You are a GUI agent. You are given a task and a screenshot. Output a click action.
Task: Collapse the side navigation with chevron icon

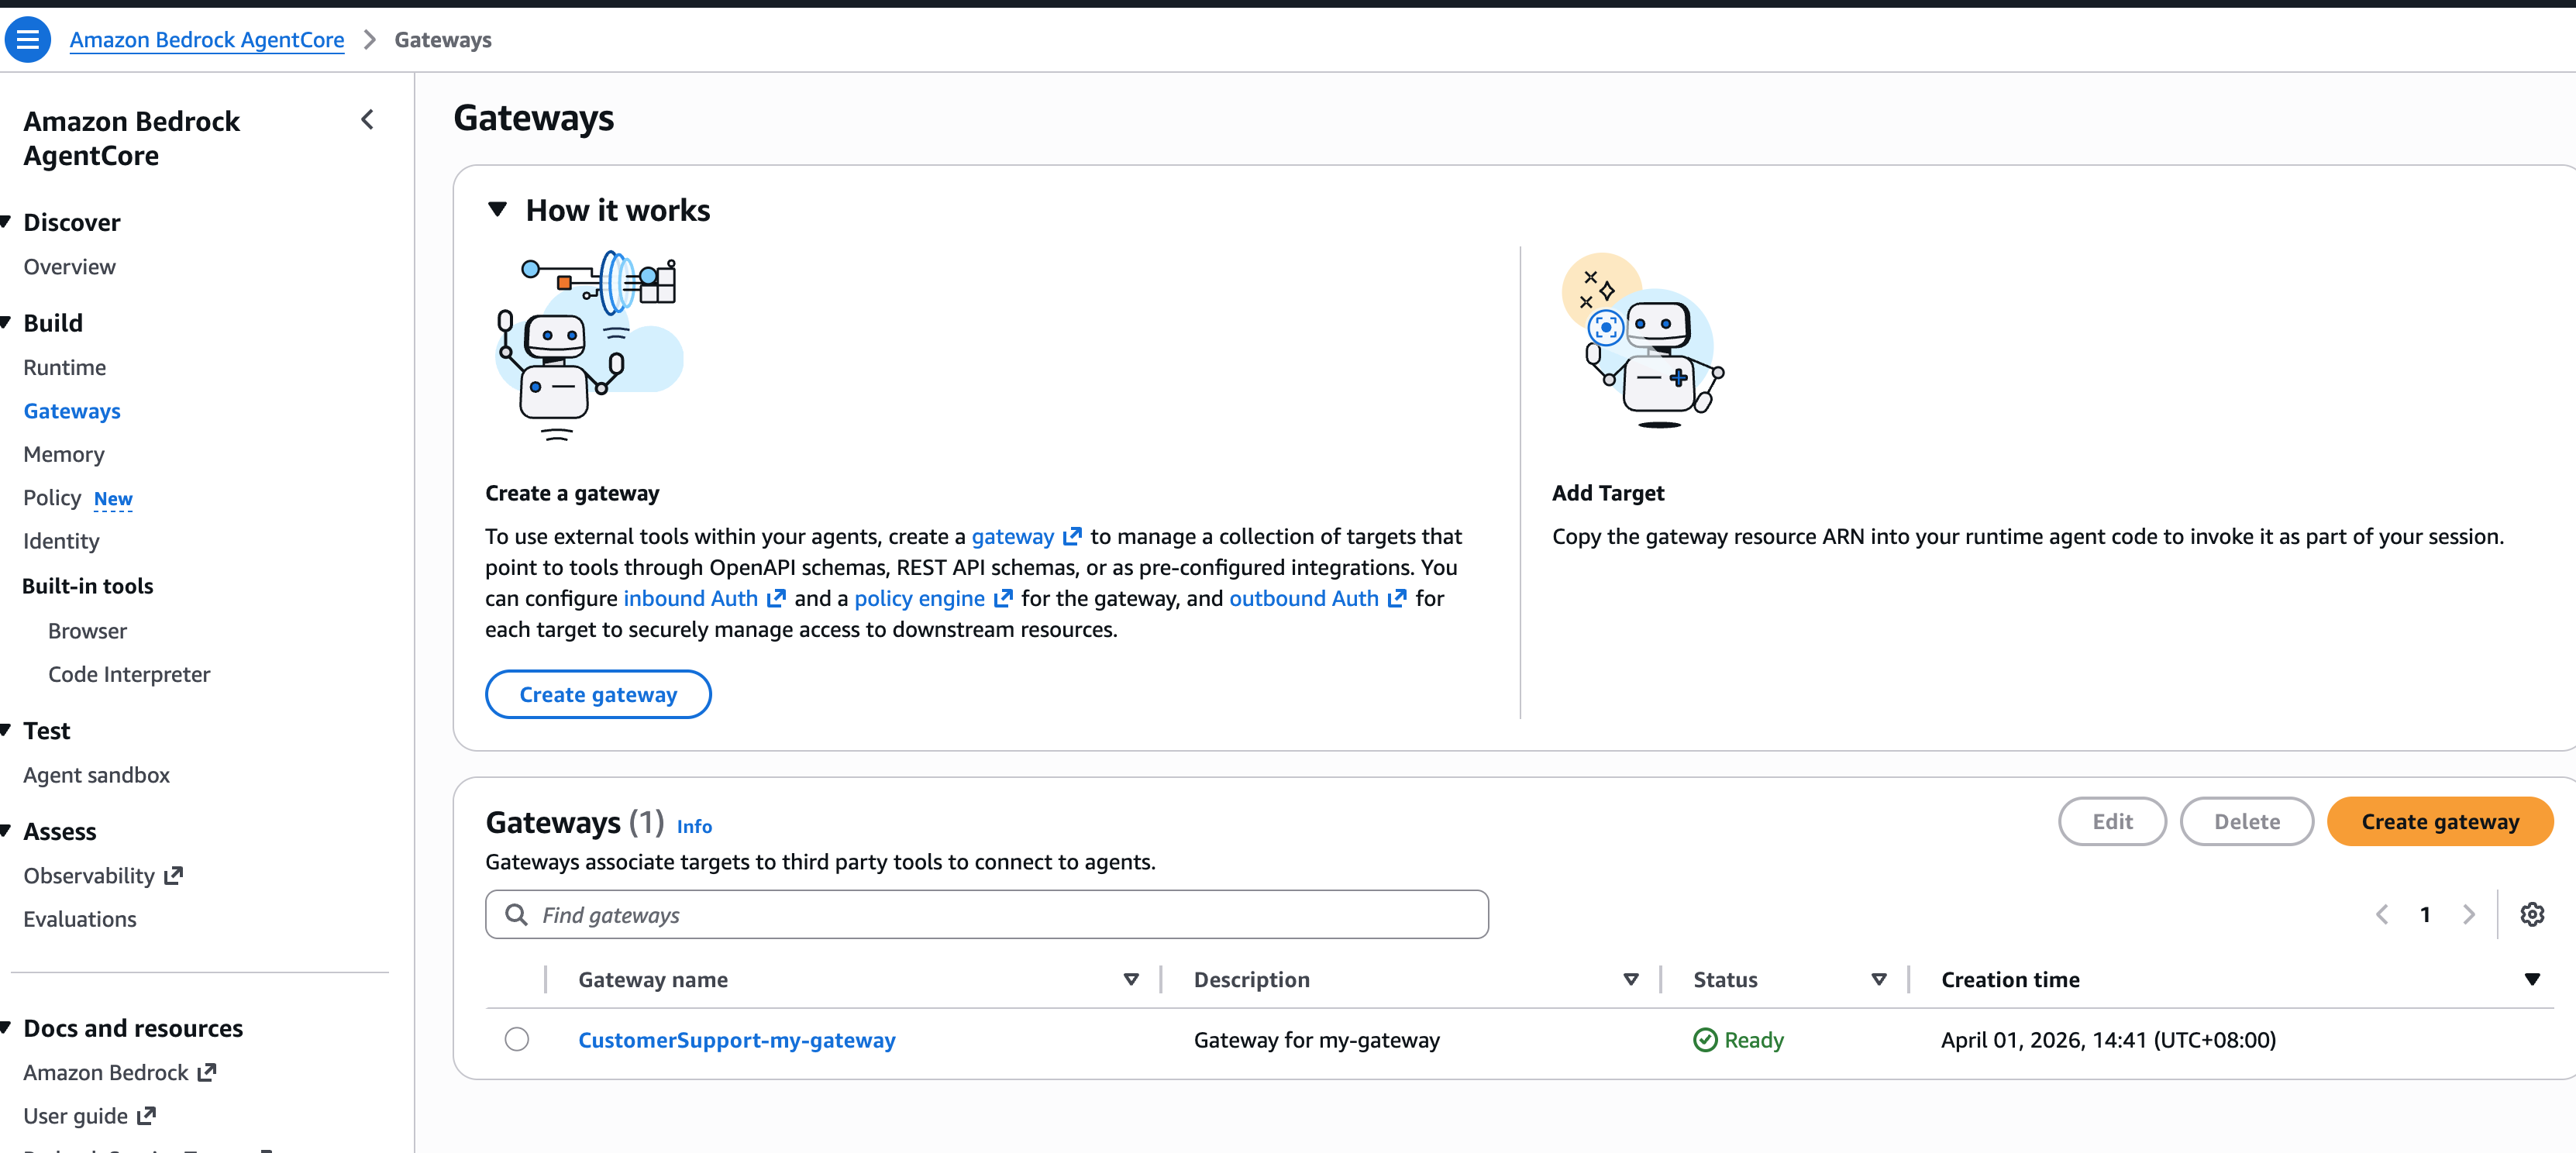click(x=367, y=120)
